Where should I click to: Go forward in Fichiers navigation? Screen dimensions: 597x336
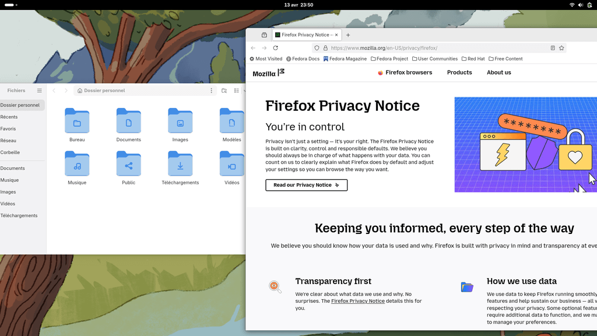point(66,90)
